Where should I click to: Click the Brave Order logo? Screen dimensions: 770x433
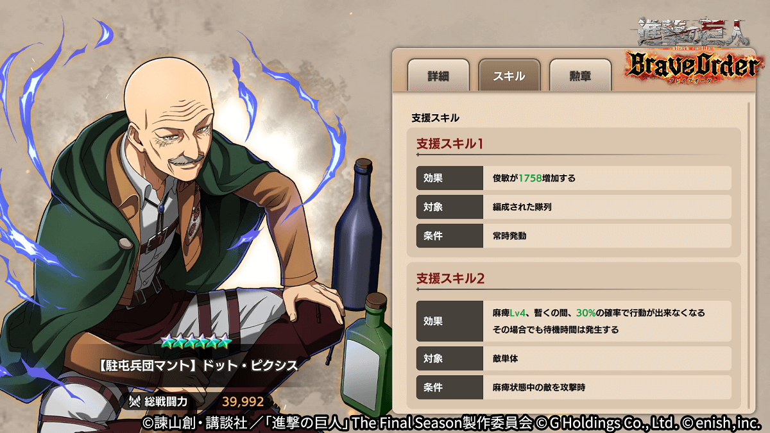(694, 67)
